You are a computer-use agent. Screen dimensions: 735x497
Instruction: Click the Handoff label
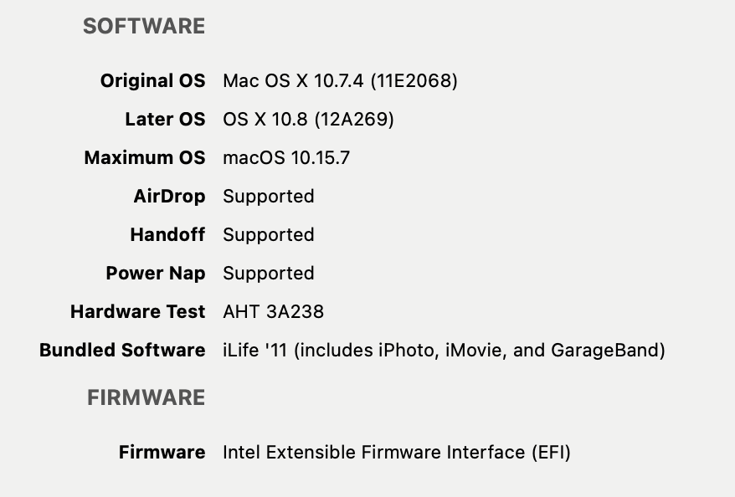point(167,235)
